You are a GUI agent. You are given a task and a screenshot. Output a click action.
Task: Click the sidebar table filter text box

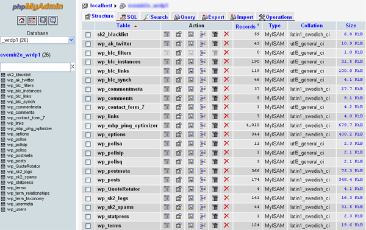tap(35, 67)
